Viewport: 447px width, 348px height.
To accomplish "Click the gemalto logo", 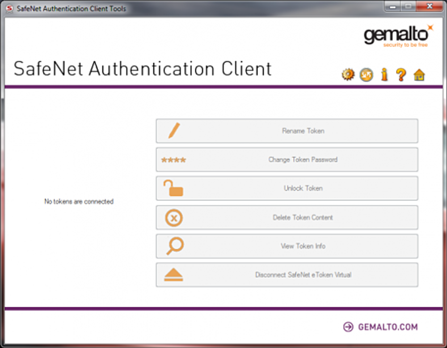I will pyautogui.click(x=399, y=36).
